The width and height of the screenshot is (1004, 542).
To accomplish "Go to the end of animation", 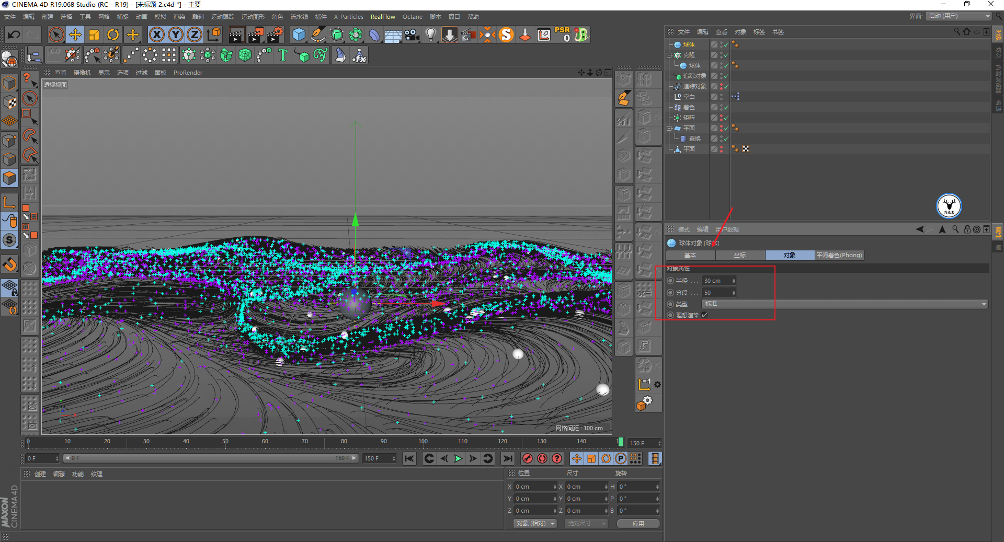I will coord(507,458).
